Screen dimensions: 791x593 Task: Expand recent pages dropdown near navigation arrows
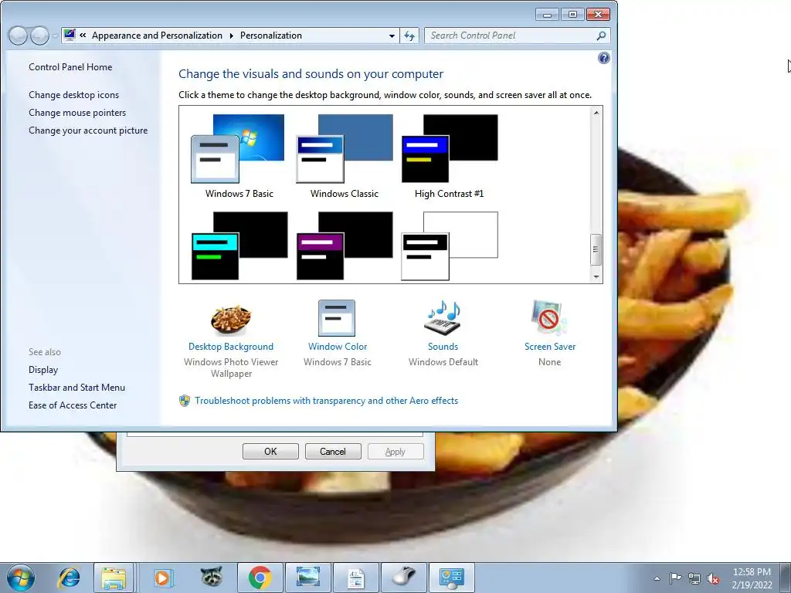[x=55, y=36]
